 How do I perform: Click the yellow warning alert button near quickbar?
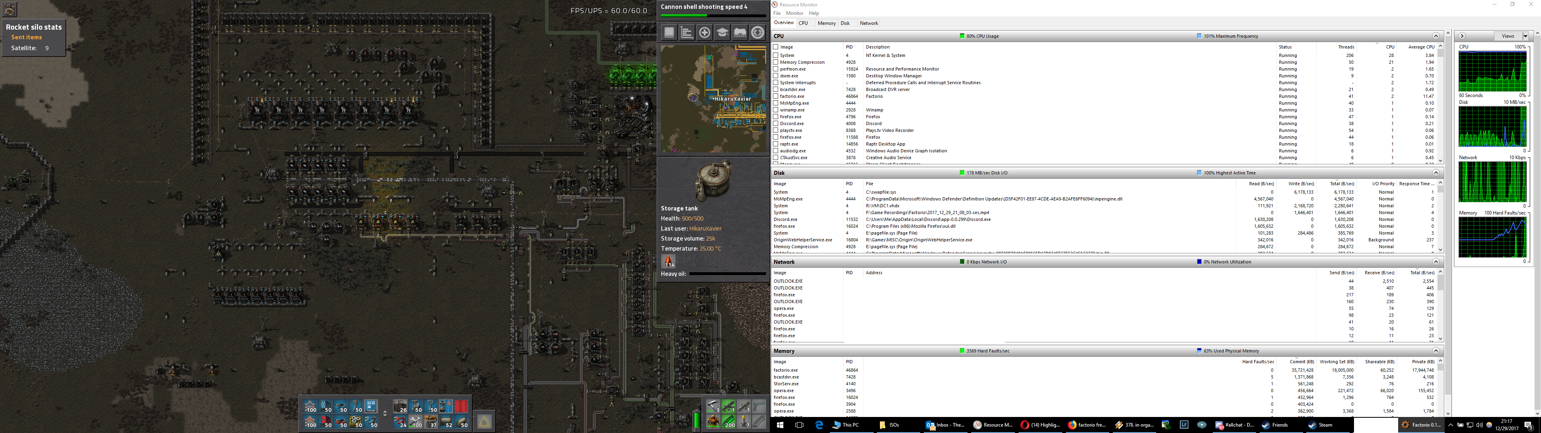tap(484, 422)
